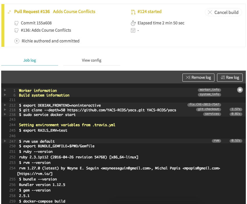The image size is (247, 204).
Task: Click log line number 254
Action: tap(13, 168)
